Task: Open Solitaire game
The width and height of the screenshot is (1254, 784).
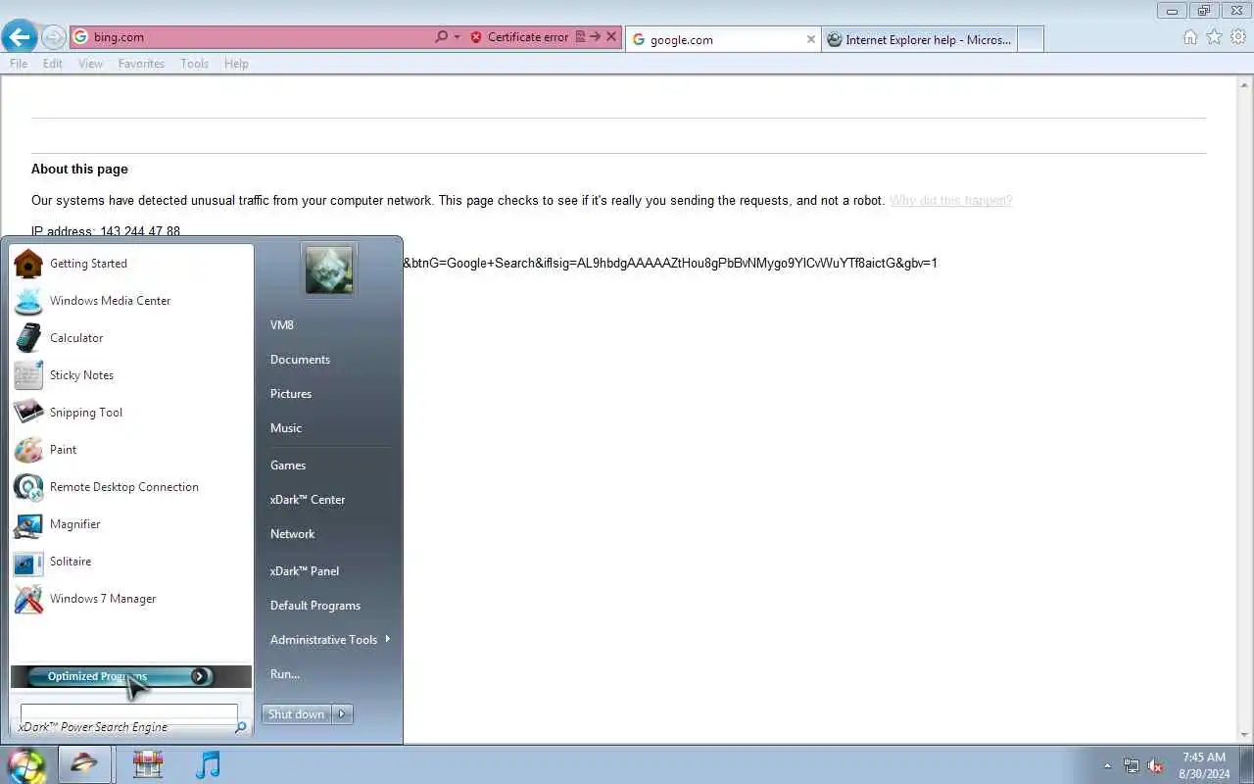Action: click(x=130, y=562)
